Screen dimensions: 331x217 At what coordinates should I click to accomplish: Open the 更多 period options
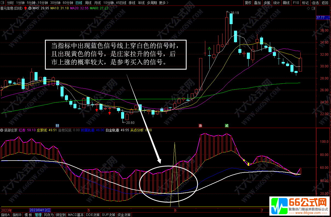click(x=164, y=3)
